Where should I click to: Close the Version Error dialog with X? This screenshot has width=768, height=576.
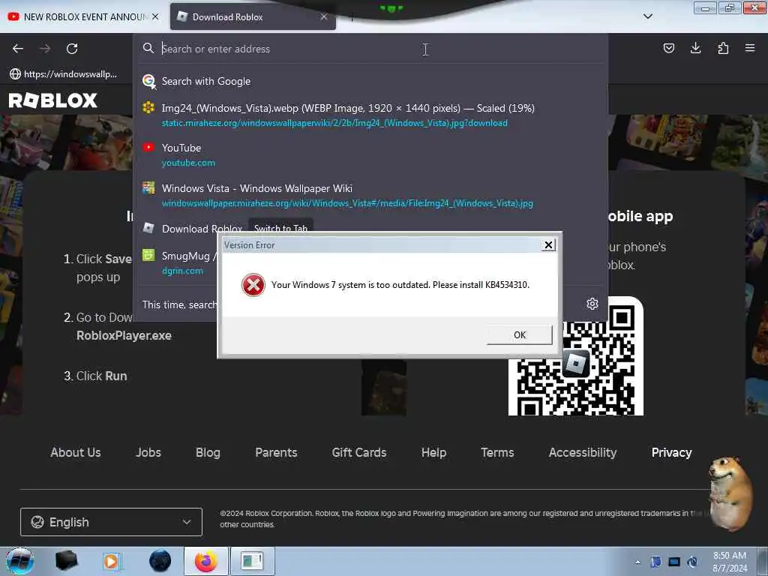(x=548, y=245)
